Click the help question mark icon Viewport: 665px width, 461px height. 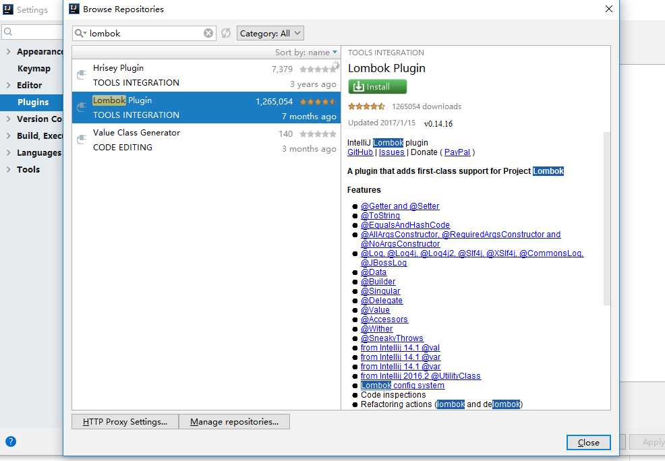coord(11,441)
